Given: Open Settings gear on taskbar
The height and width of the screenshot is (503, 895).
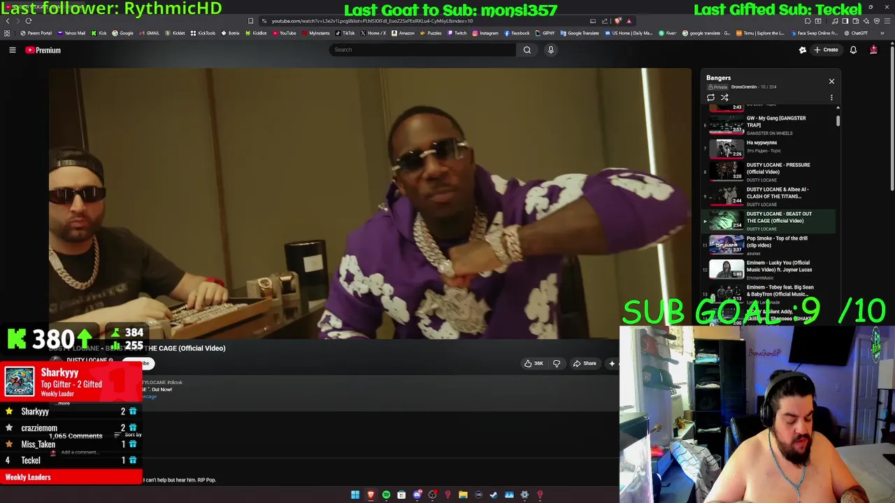Looking at the screenshot, I should coord(524,495).
